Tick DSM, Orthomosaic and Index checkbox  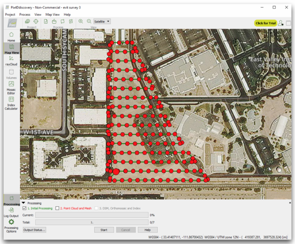pos(97,209)
